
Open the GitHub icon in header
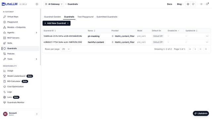click(x=193, y=4)
